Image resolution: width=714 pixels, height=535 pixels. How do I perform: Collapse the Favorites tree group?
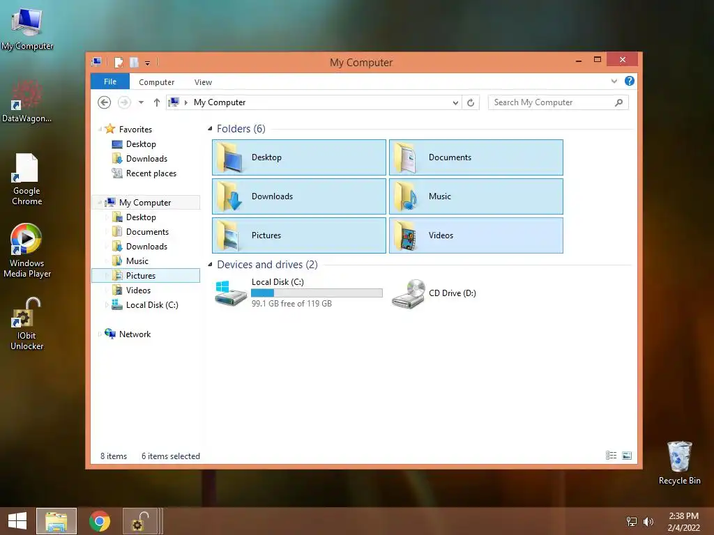pos(100,129)
